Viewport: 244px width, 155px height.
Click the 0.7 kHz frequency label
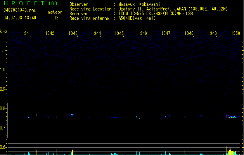pyautogui.click(x=3, y=128)
